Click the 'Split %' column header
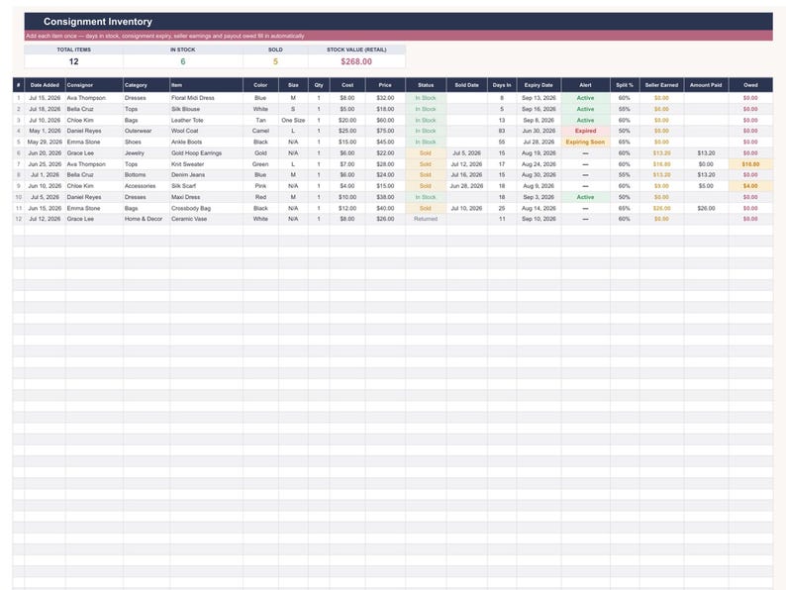The image size is (786, 590). pos(625,85)
